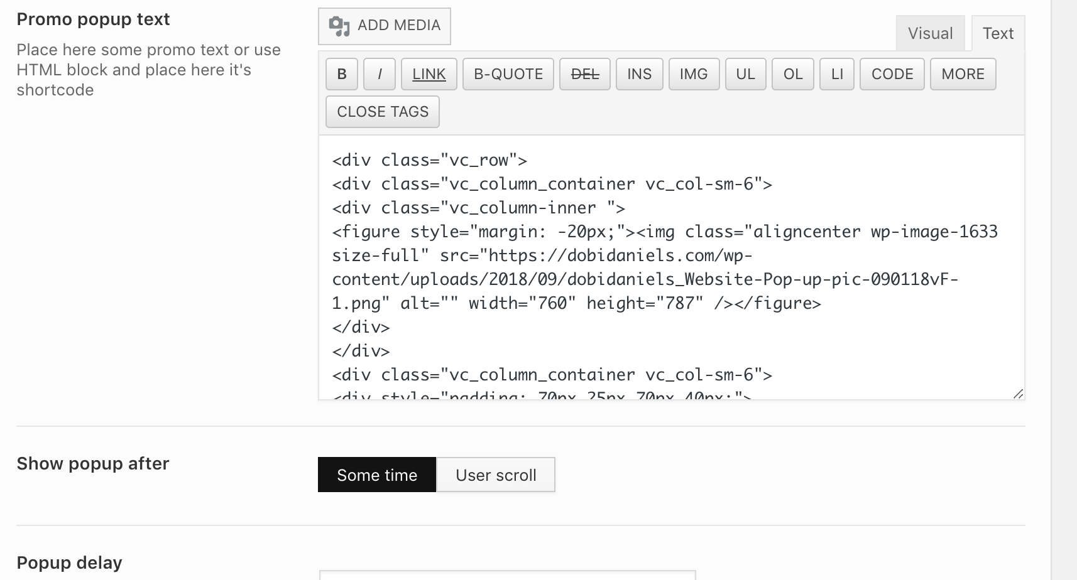Insert an ordered list with OL
This screenshot has width=1077, height=580.
click(793, 74)
